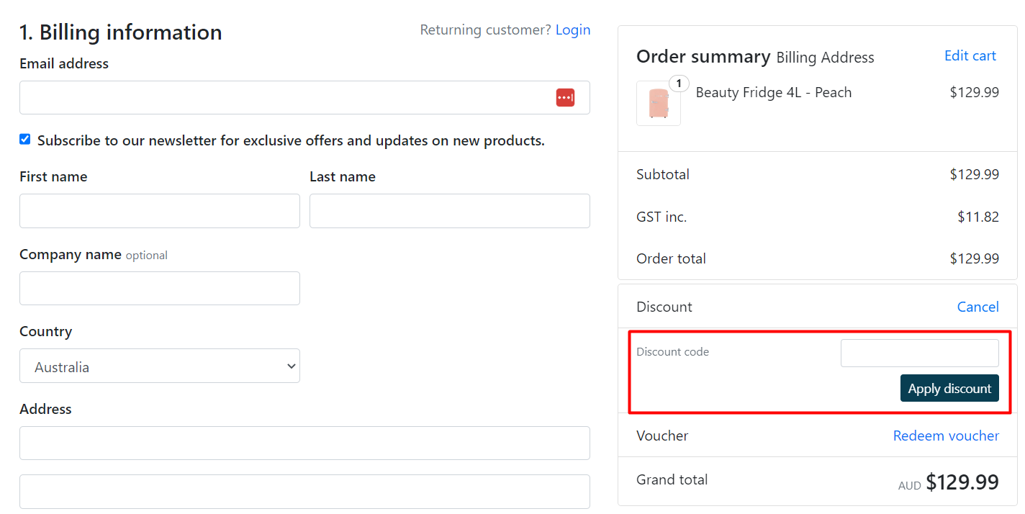The height and width of the screenshot is (514, 1025).
Task: Click the First name field
Action: click(x=160, y=211)
